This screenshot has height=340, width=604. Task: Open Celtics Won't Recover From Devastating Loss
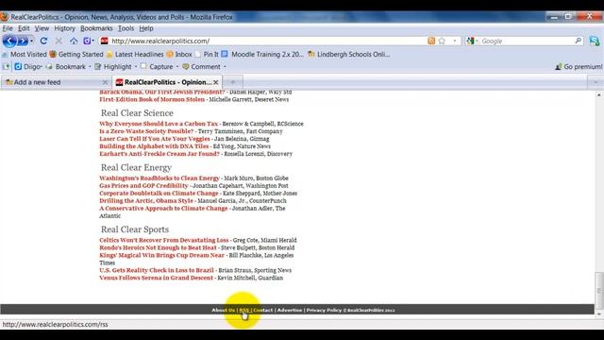click(163, 240)
